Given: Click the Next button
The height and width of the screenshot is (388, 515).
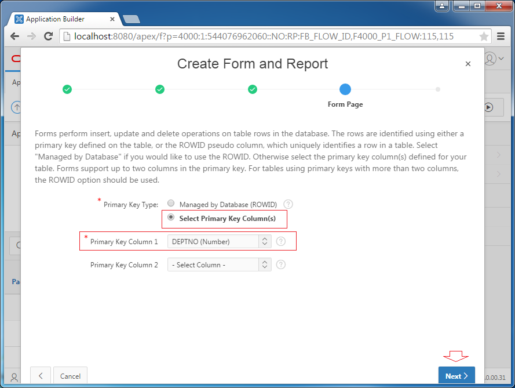Looking at the screenshot, I should [x=456, y=375].
